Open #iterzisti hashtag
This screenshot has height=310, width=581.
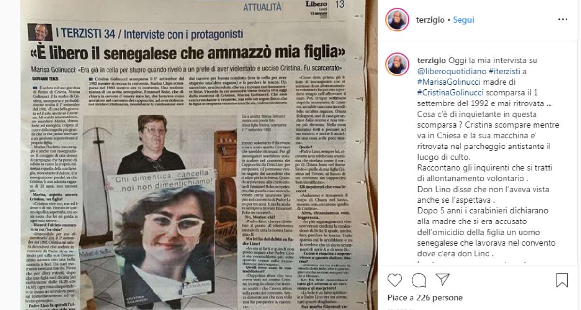(x=502, y=71)
